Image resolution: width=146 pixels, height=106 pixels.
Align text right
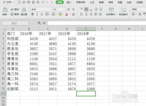point(91,14)
